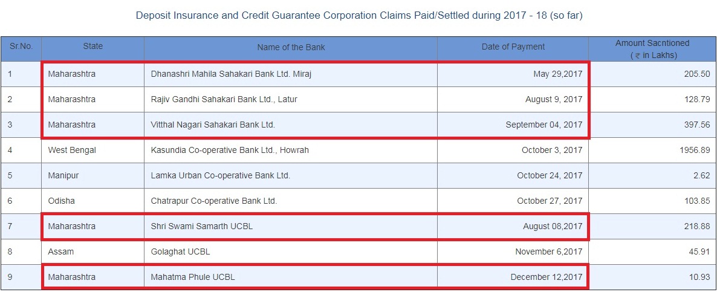717x292 pixels.
Task: Click the Assam state cell
Action: [61, 251]
